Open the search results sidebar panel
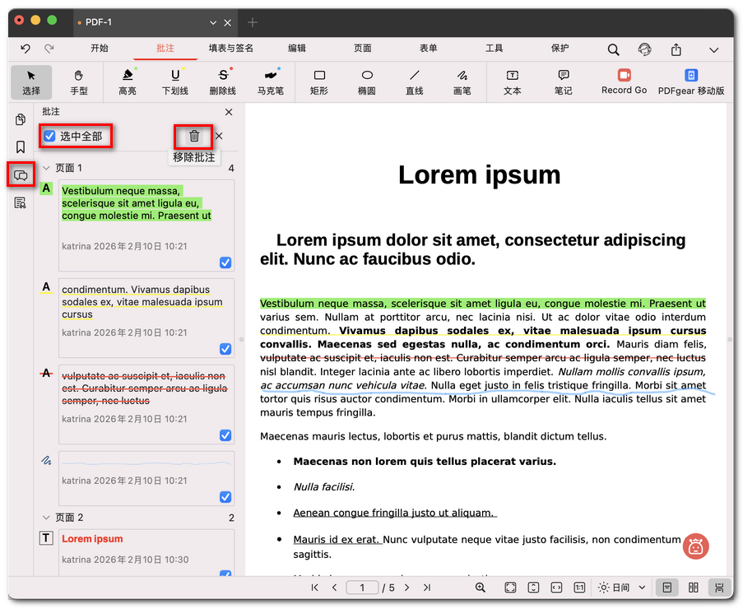743x609 pixels. point(21,203)
